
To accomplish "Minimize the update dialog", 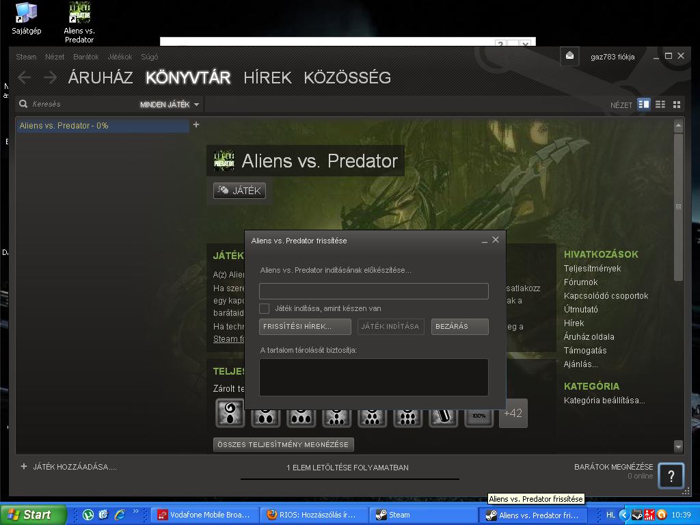I will click(485, 241).
